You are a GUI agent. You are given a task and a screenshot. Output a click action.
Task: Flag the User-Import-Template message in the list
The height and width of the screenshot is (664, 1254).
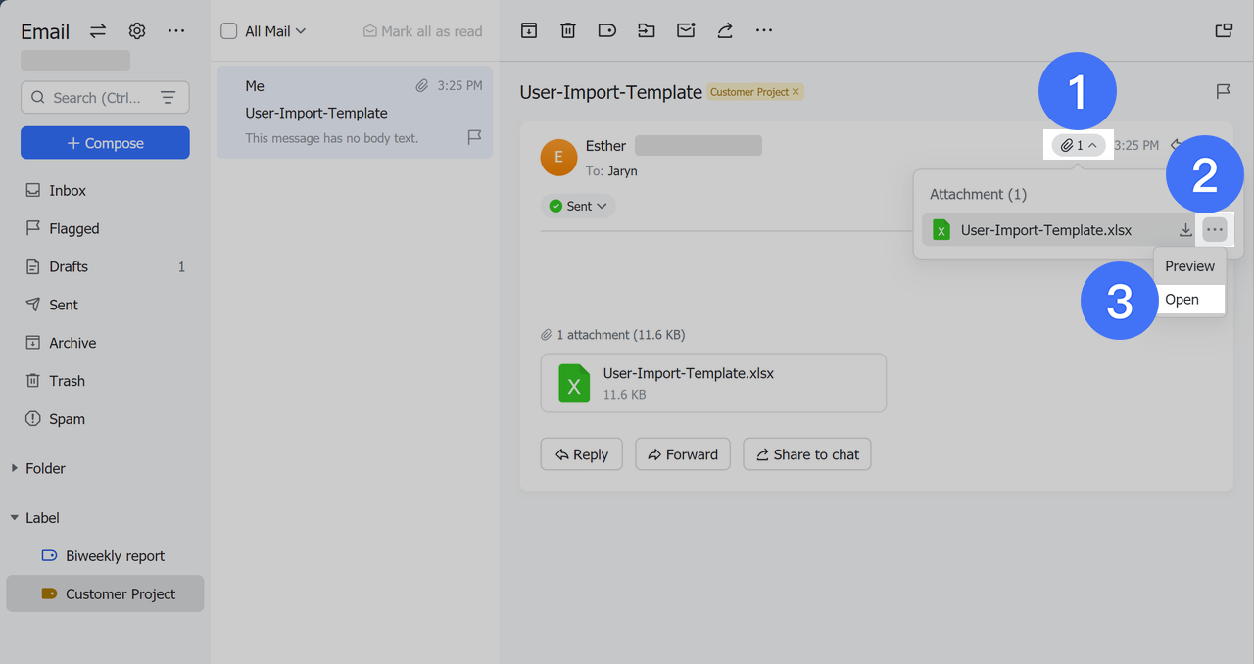click(474, 137)
